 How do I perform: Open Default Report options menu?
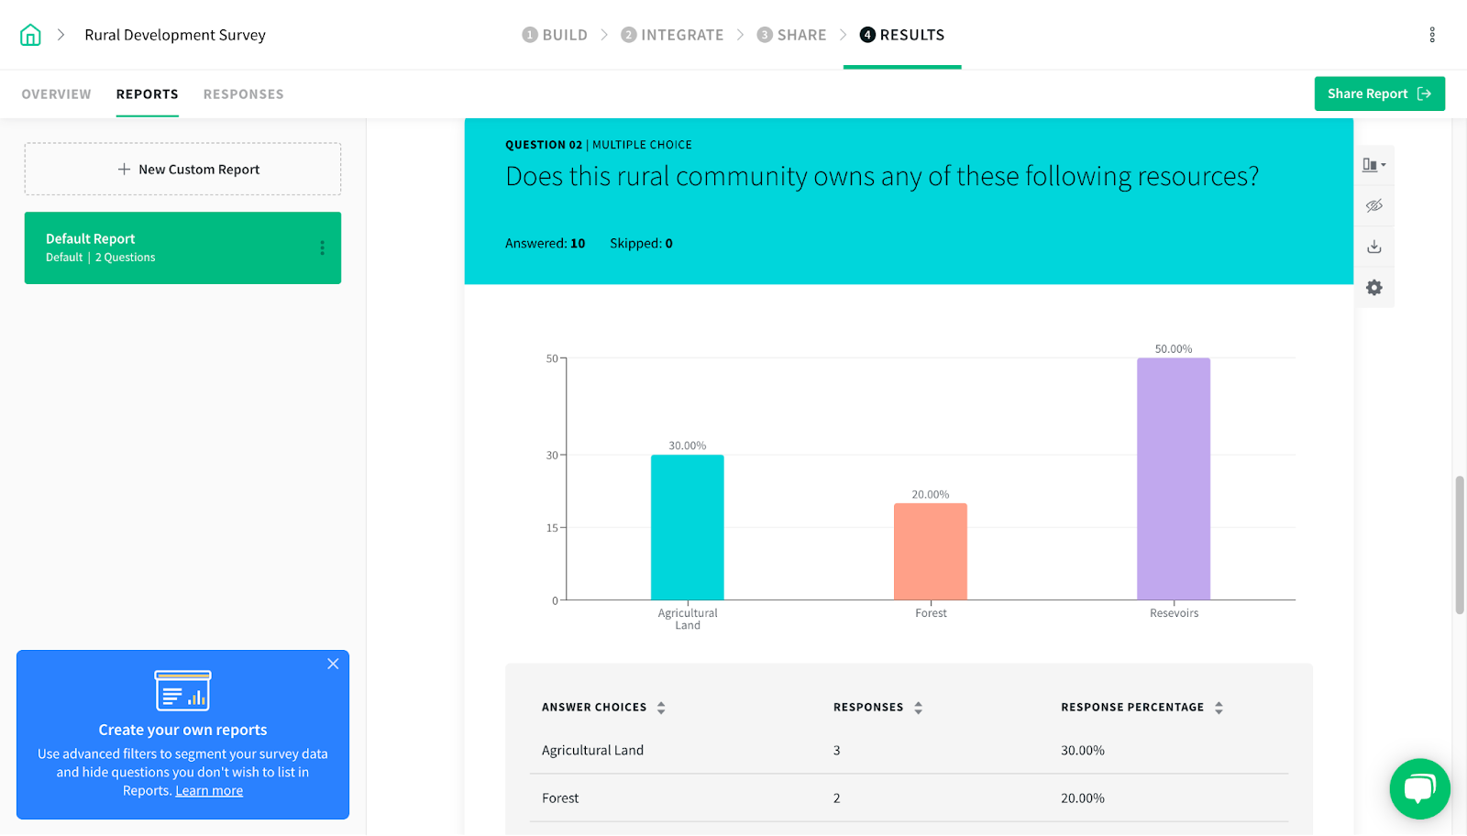322,247
